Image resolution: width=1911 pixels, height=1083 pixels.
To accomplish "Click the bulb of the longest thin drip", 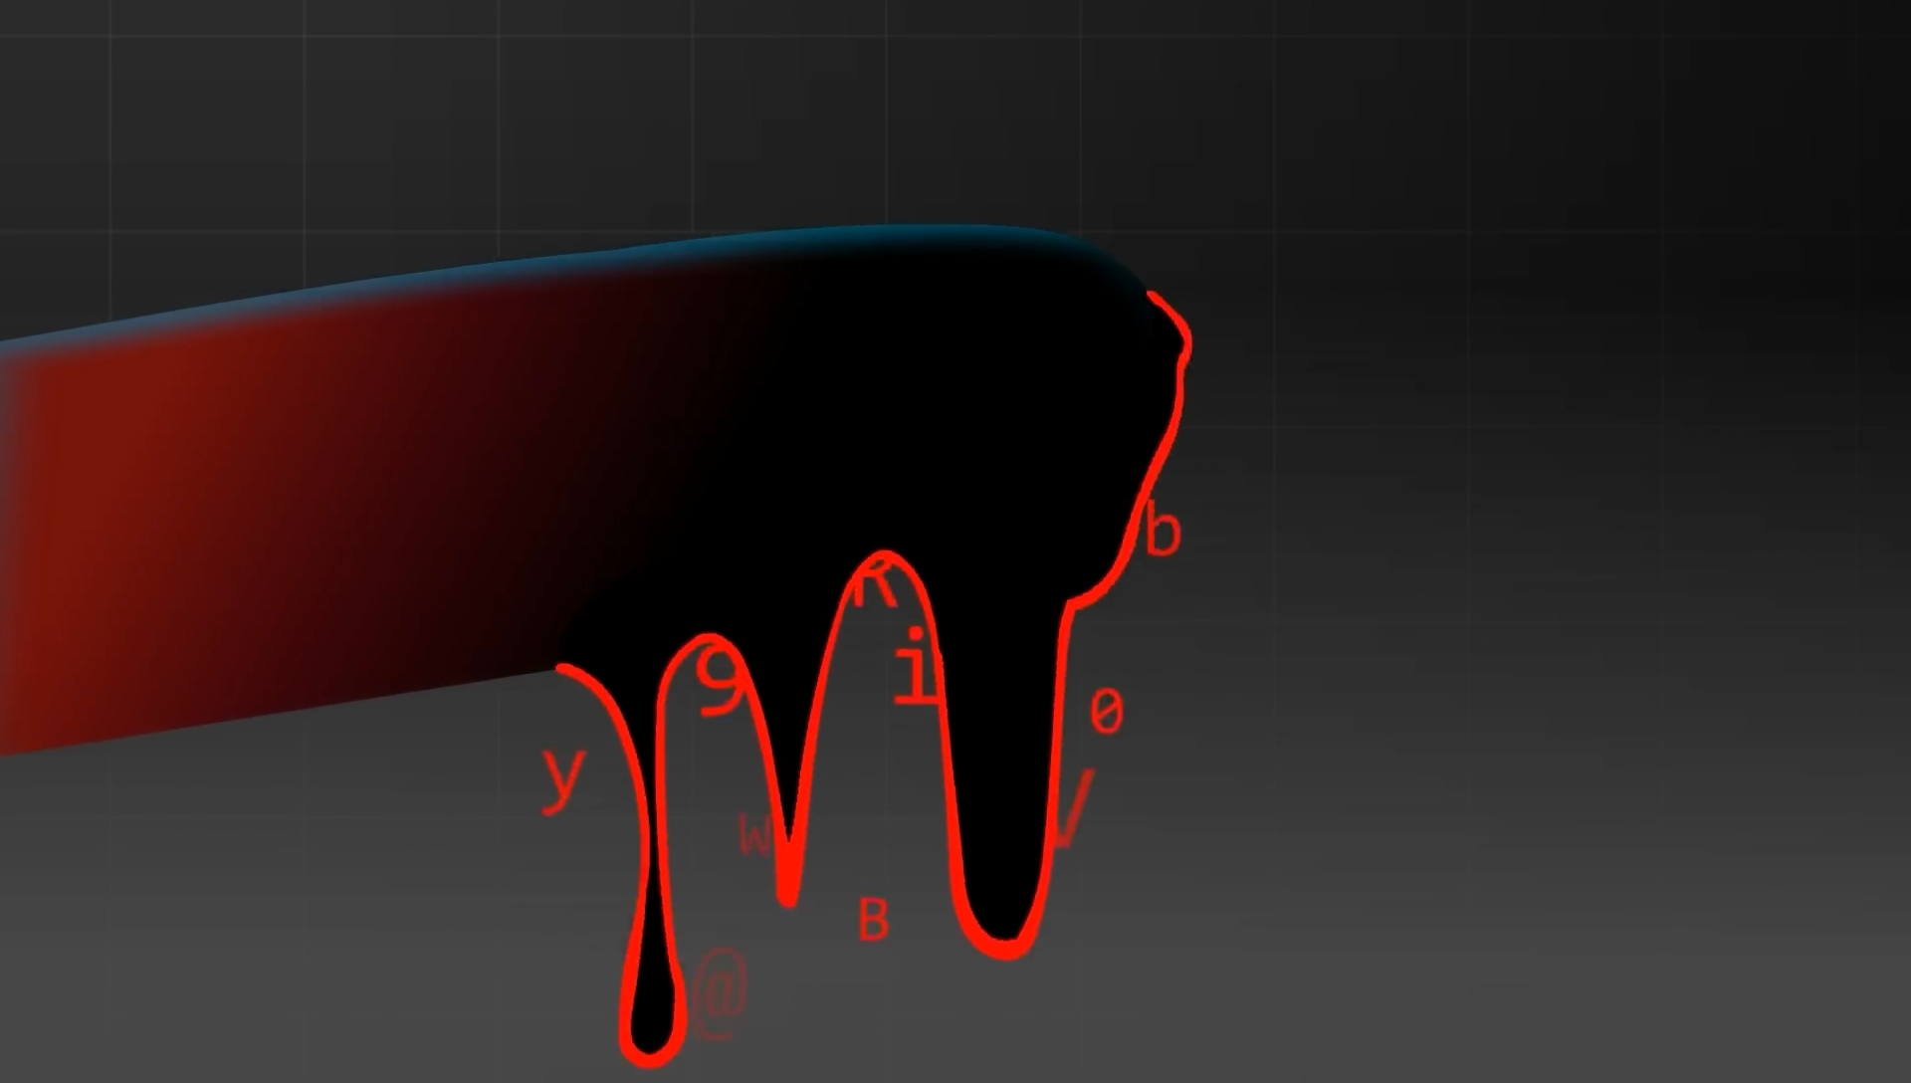I will [x=652, y=1020].
